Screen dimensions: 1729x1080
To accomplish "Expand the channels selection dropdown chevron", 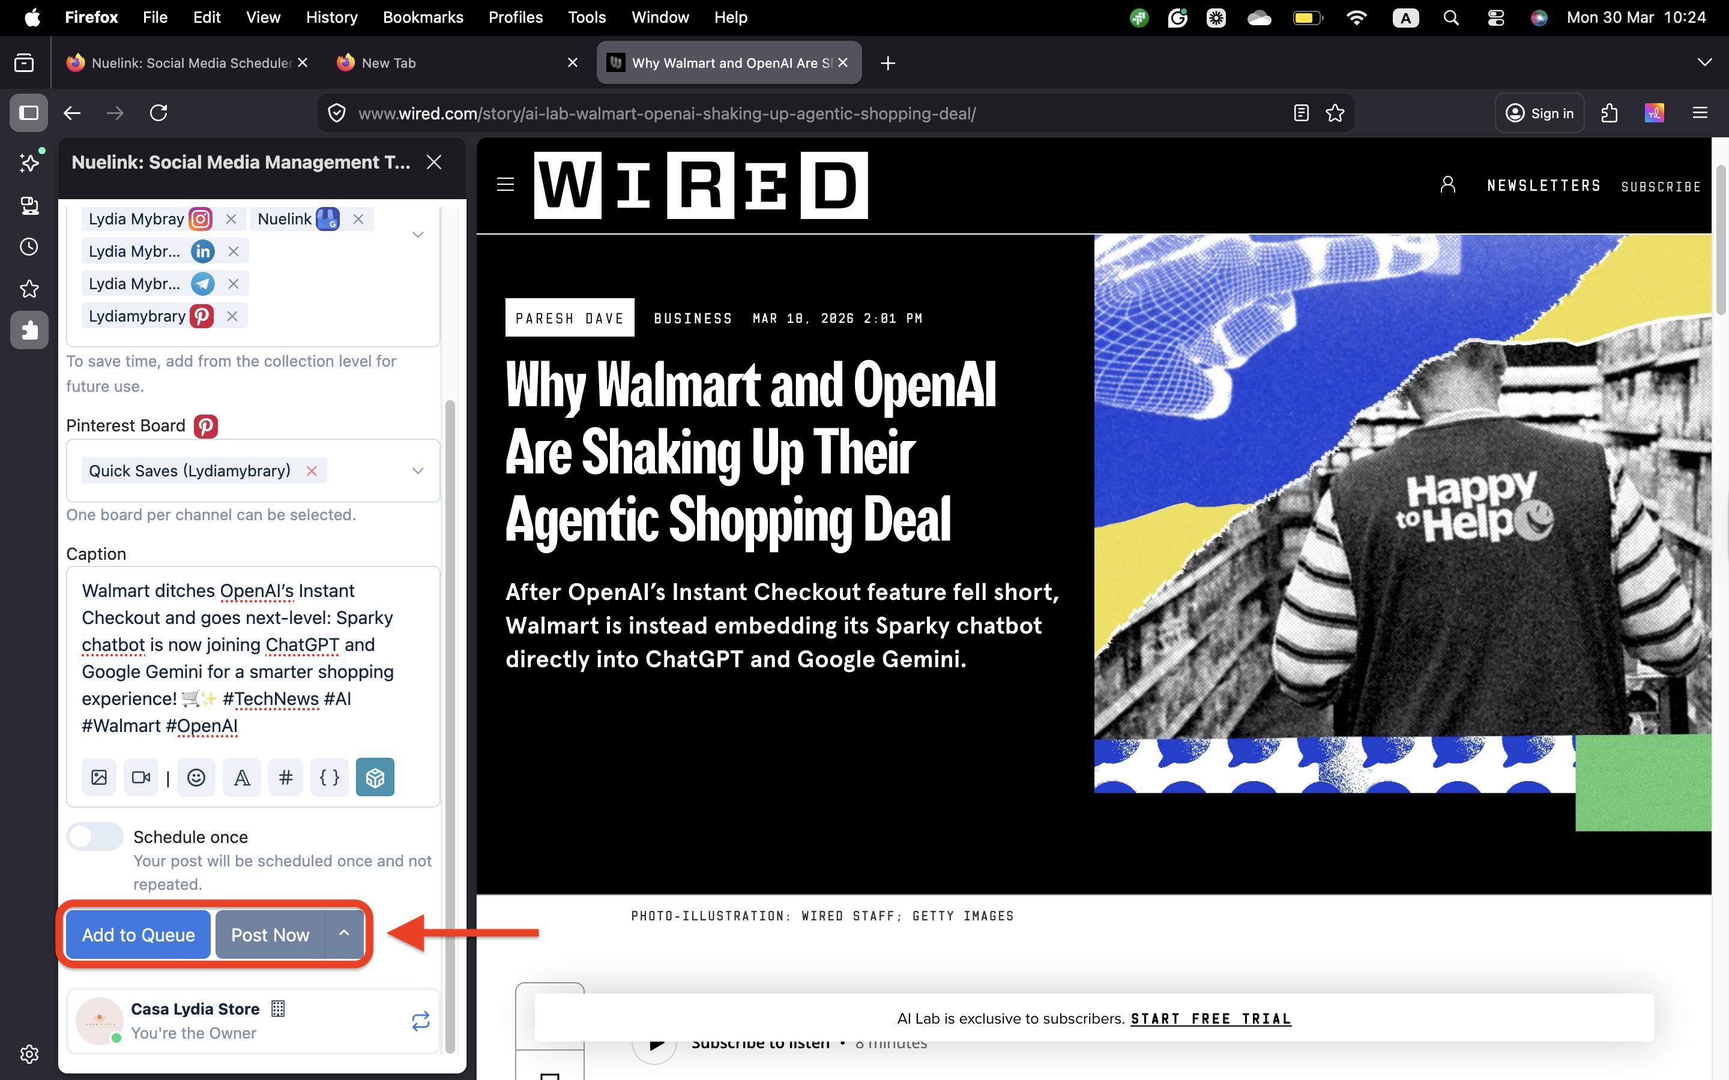I will tap(418, 235).
